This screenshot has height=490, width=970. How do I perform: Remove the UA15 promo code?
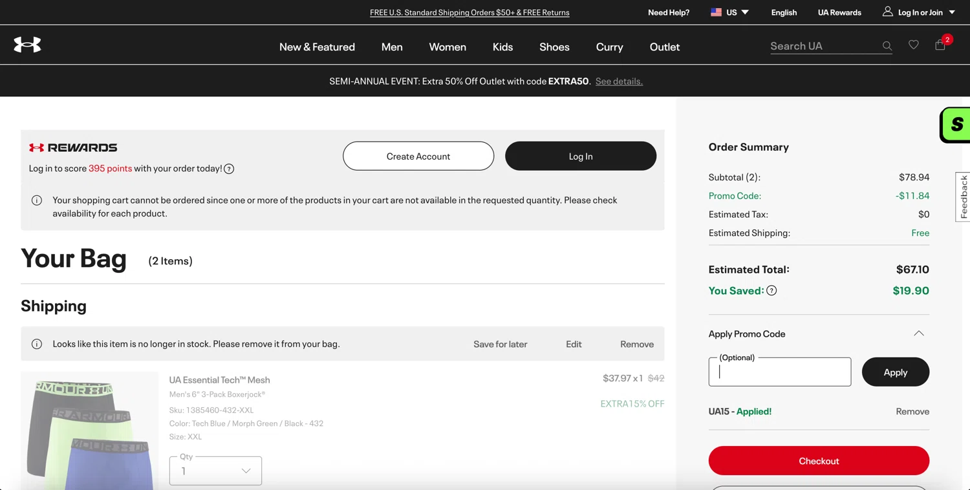point(912,411)
